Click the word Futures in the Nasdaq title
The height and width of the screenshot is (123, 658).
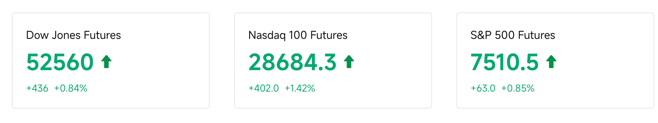329,35
